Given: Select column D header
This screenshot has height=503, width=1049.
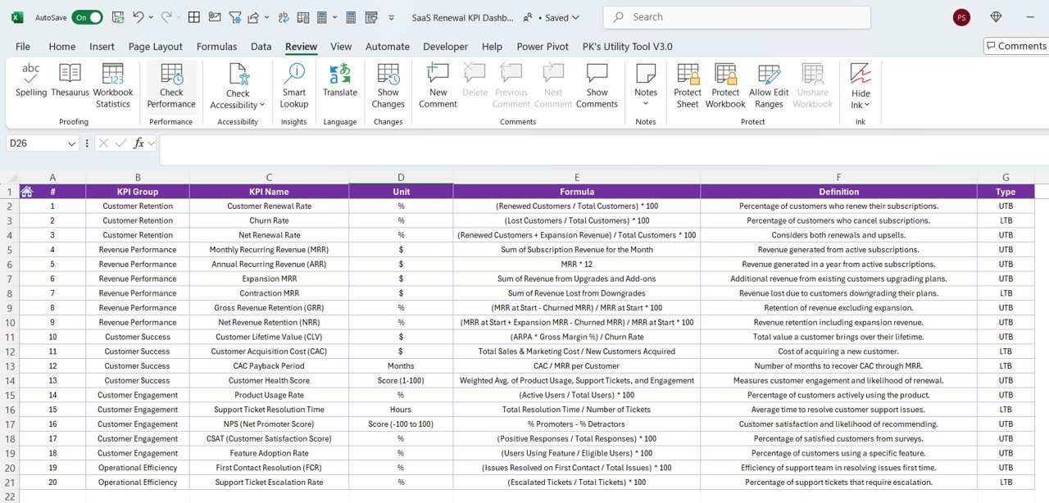Looking at the screenshot, I should click(401, 177).
